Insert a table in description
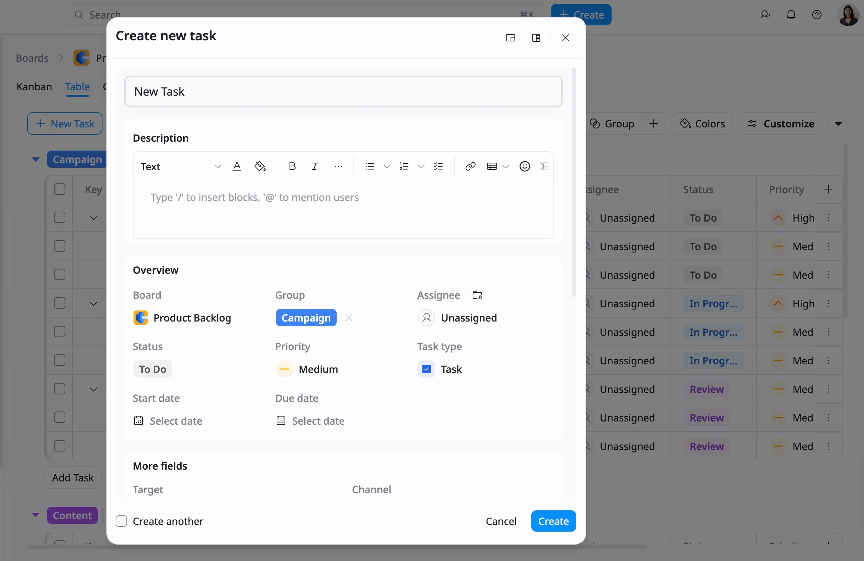This screenshot has height=561, width=864. coord(492,166)
